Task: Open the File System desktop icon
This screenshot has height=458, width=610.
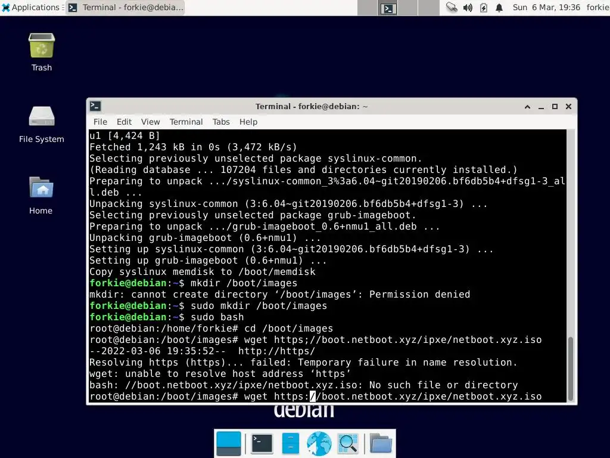Action: click(41, 124)
